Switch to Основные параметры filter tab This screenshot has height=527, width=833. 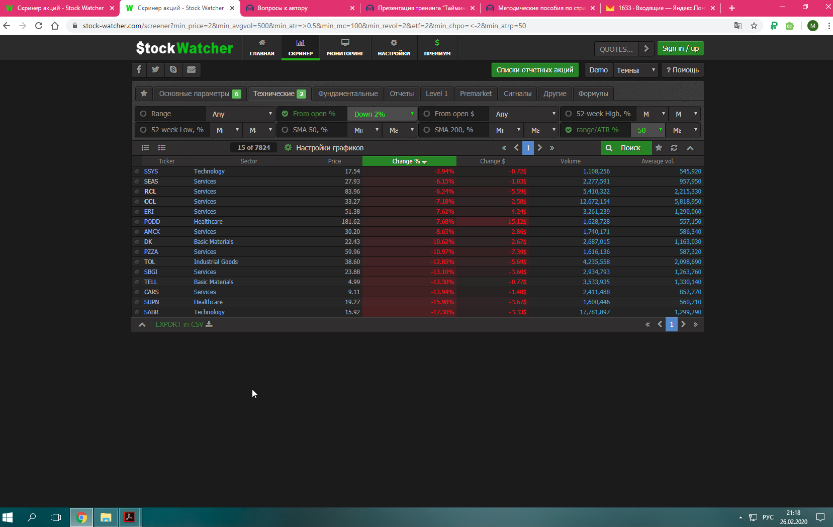[x=200, y=94]
